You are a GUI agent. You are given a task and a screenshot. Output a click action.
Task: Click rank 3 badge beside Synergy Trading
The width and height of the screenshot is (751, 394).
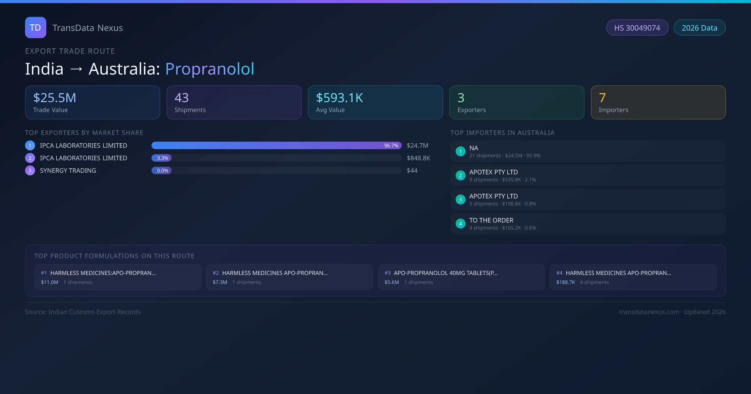point(30,170)
